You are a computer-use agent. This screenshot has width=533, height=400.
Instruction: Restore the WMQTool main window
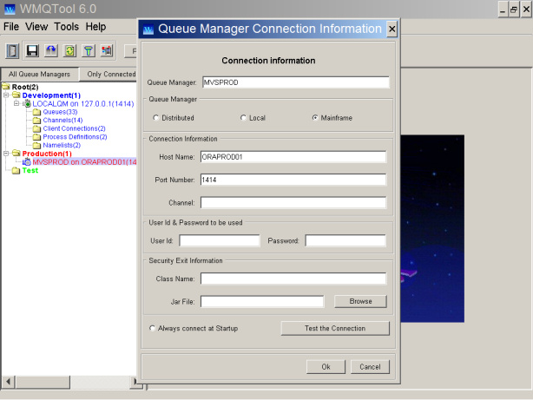pos(514,10)
